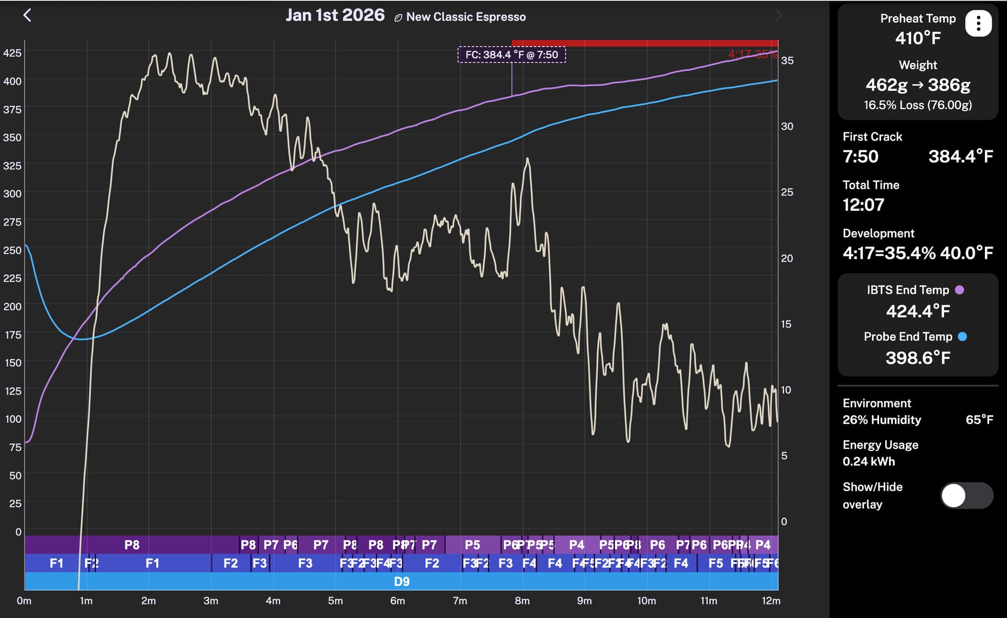Go back using the left chevron
This screenshot has width=1007, height=618.
coord(28,15)
